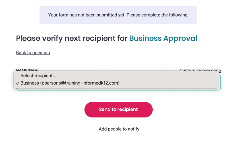Click the Add people to notify link
This screenshot has width=244, height=143.
(x=119, y=129)
